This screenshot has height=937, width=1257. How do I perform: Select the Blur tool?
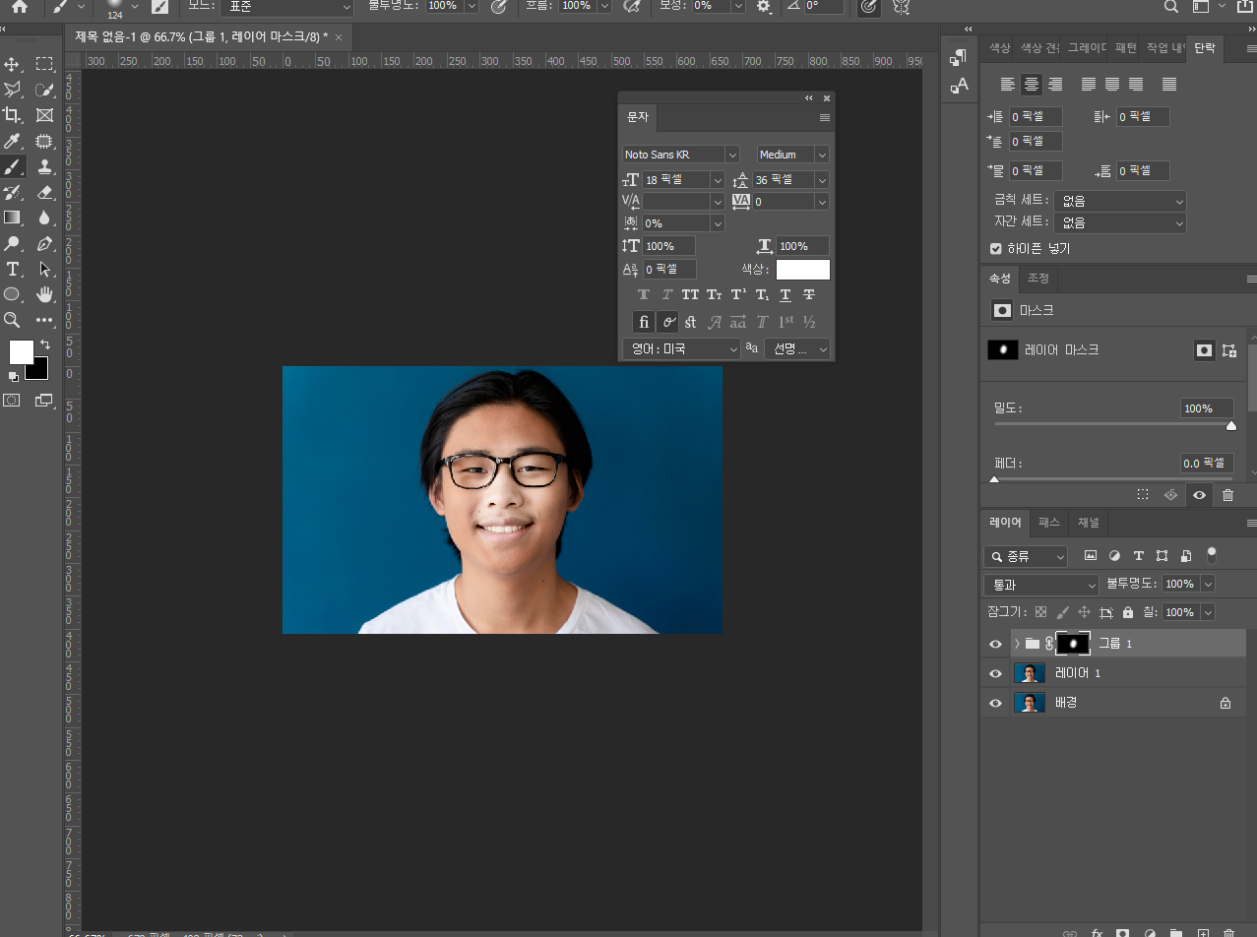(x=44, y=218)
